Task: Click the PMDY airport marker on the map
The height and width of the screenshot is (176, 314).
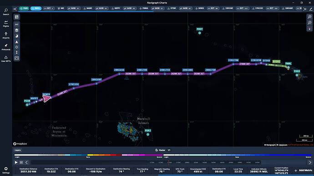Action: 199,33
